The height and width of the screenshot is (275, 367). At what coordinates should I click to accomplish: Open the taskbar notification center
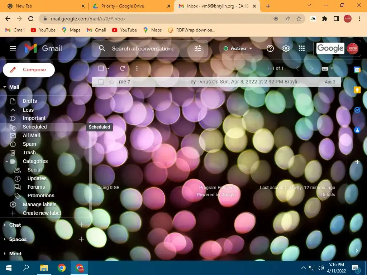[356, 268]
